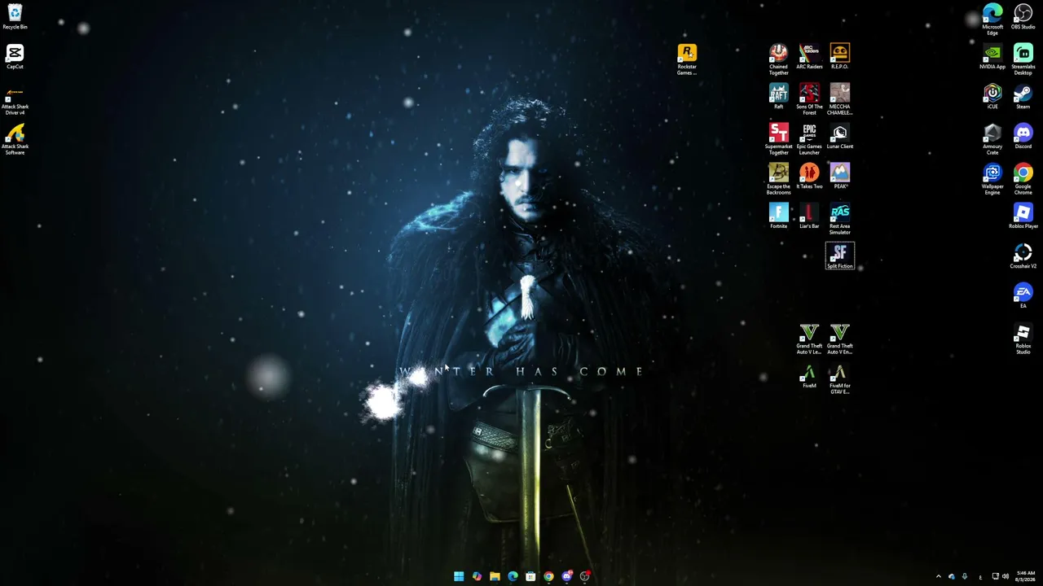Select the ARC Raiders game icon
This screenshot has width=1043, height=586.
(x=809, y=57)
